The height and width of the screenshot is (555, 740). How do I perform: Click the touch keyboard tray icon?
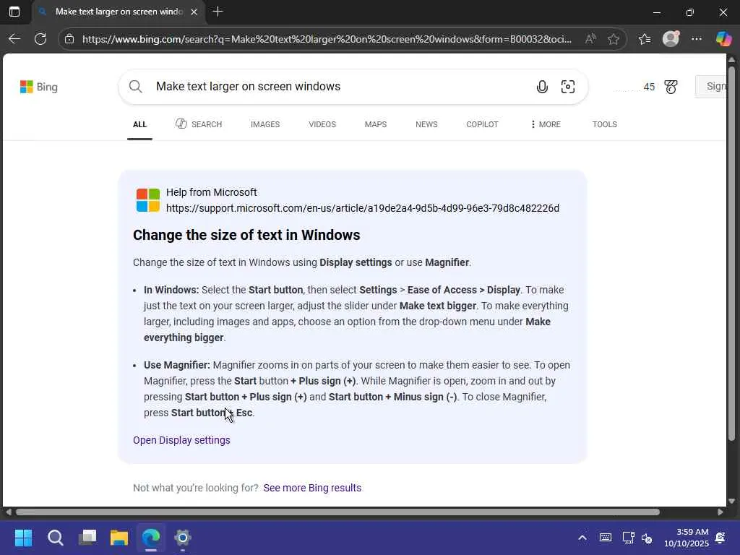click(606, 538)
